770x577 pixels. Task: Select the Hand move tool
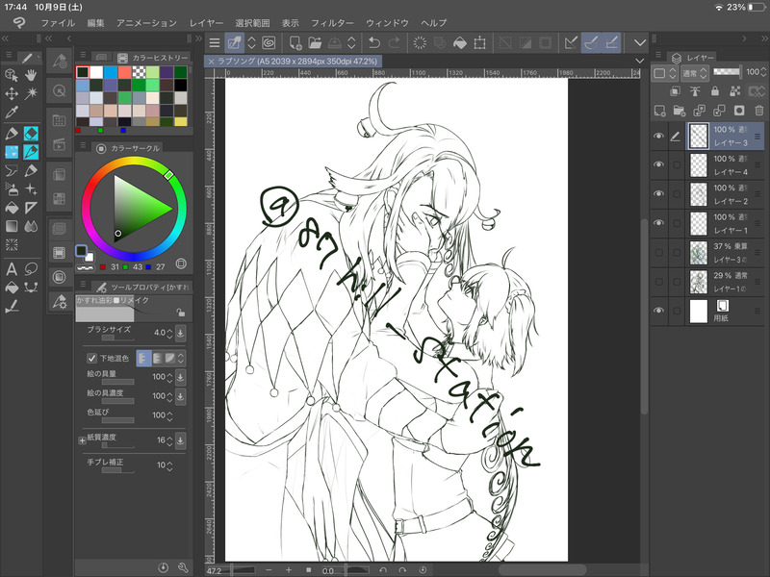click(31, 75)
